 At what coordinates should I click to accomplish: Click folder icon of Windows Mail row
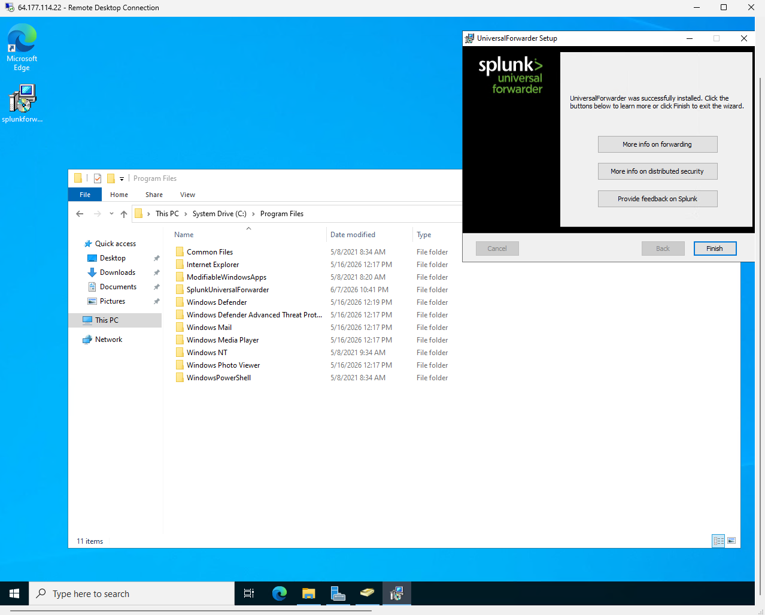coord(180,328)
